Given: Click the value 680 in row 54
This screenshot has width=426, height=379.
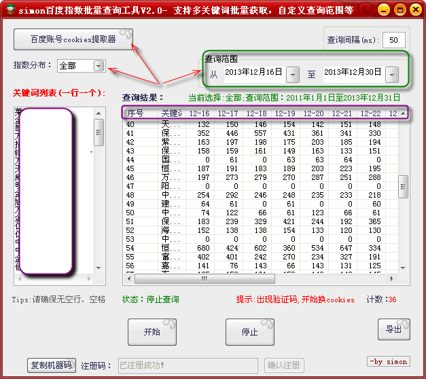Looking at the screenshot, I should [203, 248].
